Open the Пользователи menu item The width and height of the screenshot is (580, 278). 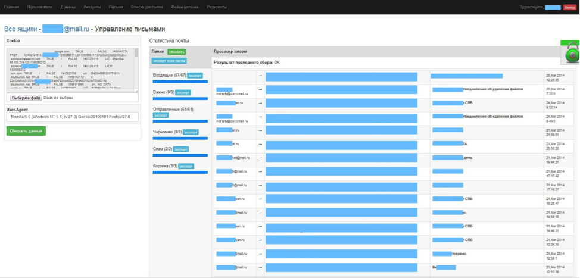(39, 7)
